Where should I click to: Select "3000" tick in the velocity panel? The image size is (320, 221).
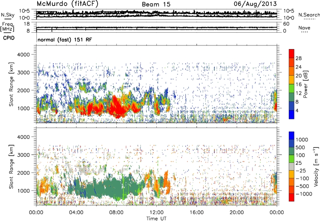(24, 155)
